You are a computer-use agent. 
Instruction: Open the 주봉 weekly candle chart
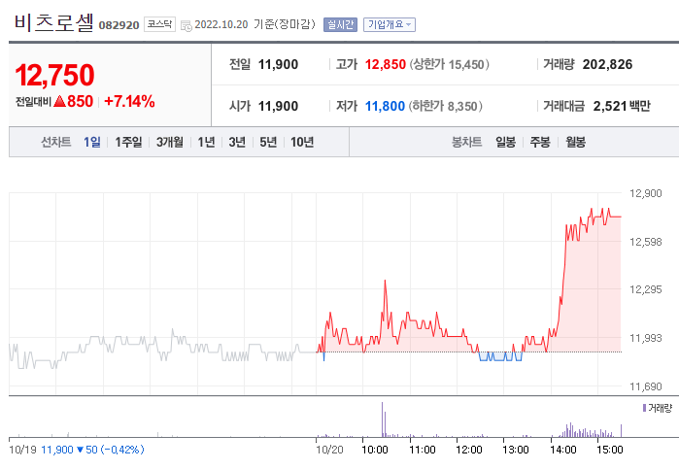[540, 142]
